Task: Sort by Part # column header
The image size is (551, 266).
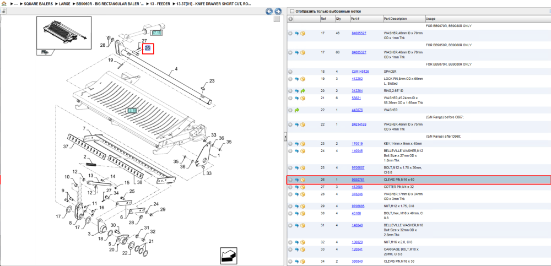Action: (366, 19)
